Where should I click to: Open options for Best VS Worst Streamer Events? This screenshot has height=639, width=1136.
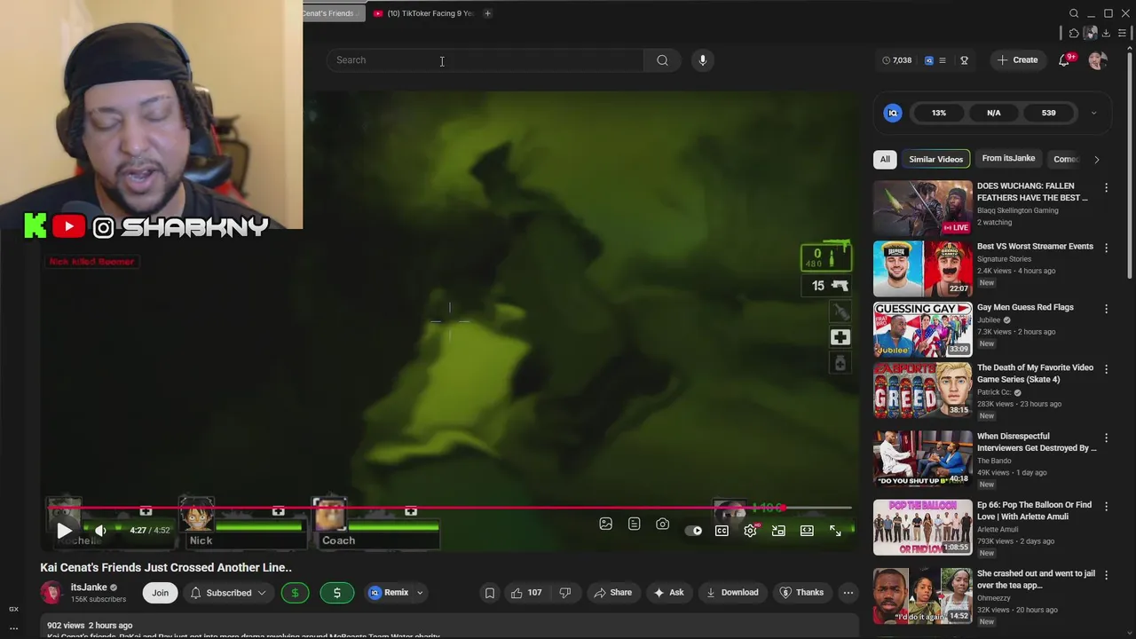click(1106, 248)
